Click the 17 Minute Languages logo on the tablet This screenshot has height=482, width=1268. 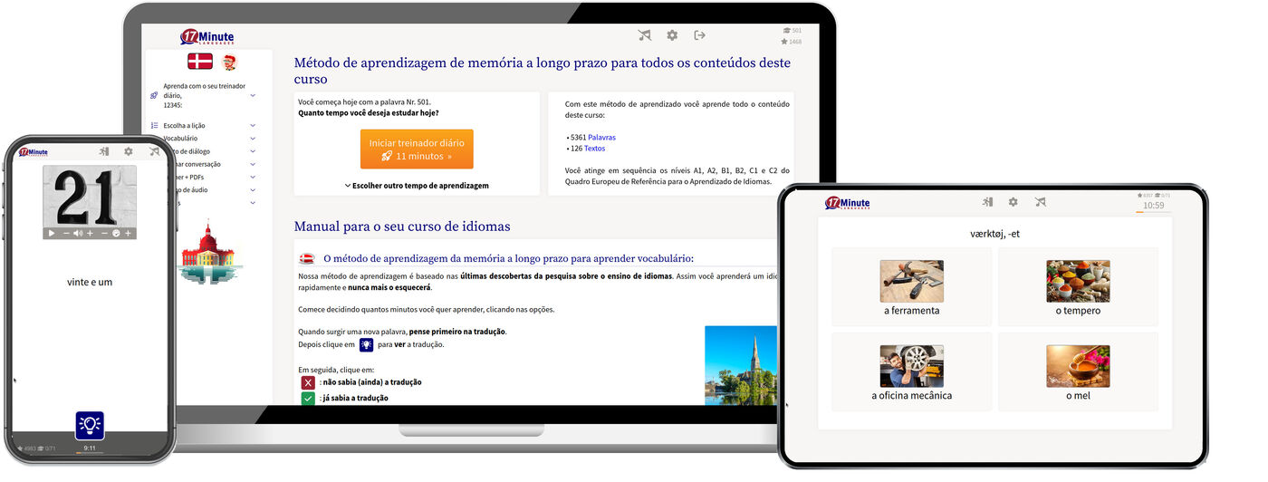pyautogui.click(x=847, y=203)
